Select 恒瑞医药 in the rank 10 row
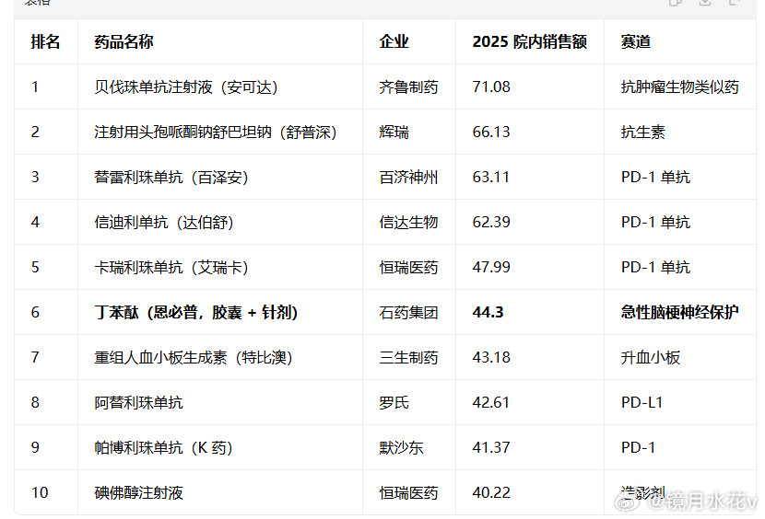 409,493
